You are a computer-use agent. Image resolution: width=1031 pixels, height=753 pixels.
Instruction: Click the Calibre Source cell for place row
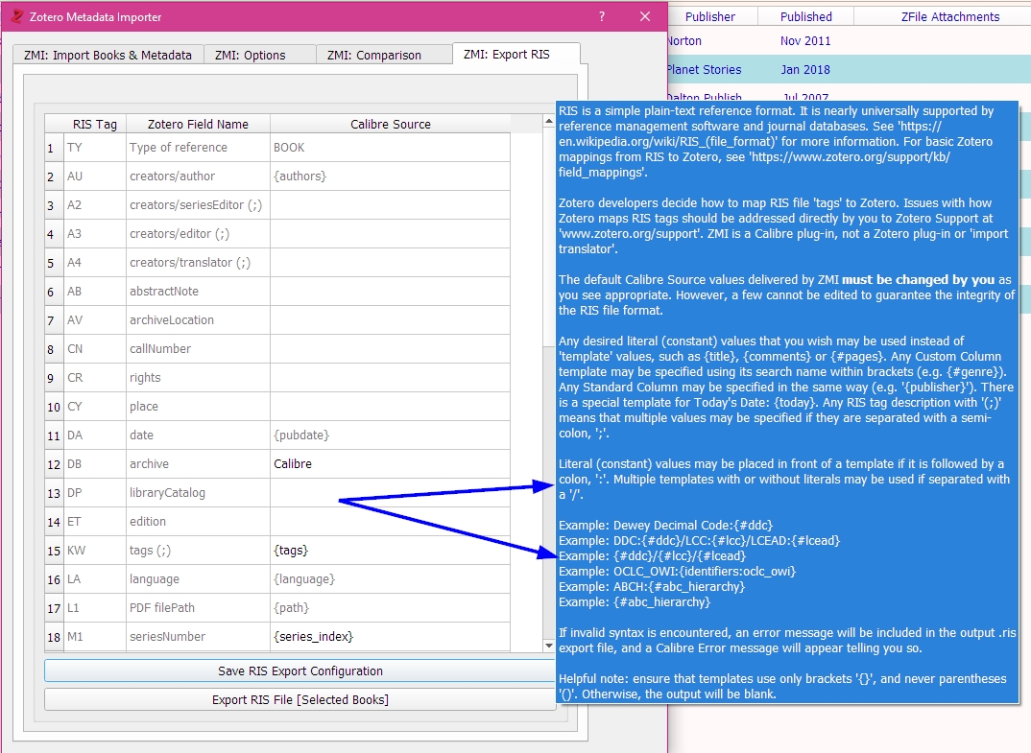[390, 406]
